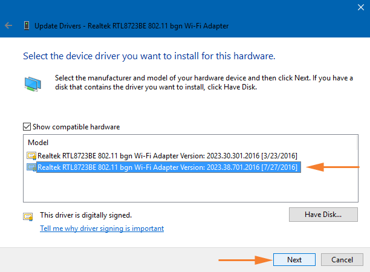Click Next to continue
This screenshot has width=370, height=272.
click(294, 259)
